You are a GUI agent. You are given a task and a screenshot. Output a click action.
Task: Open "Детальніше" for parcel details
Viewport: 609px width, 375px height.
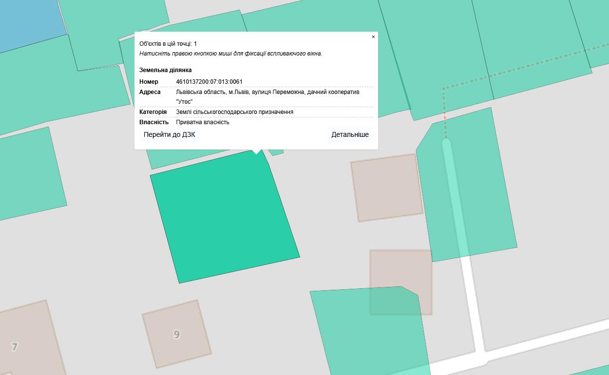pyautogui.click(x=350, y=135)
